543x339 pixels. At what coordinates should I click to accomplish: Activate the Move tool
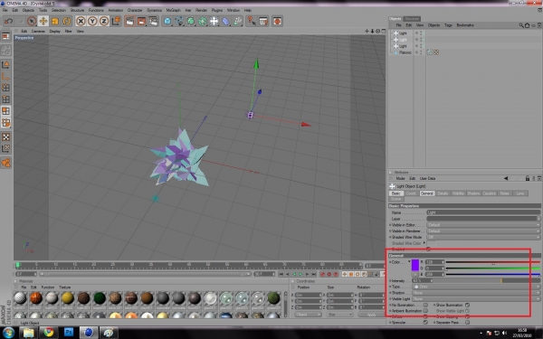43,21
